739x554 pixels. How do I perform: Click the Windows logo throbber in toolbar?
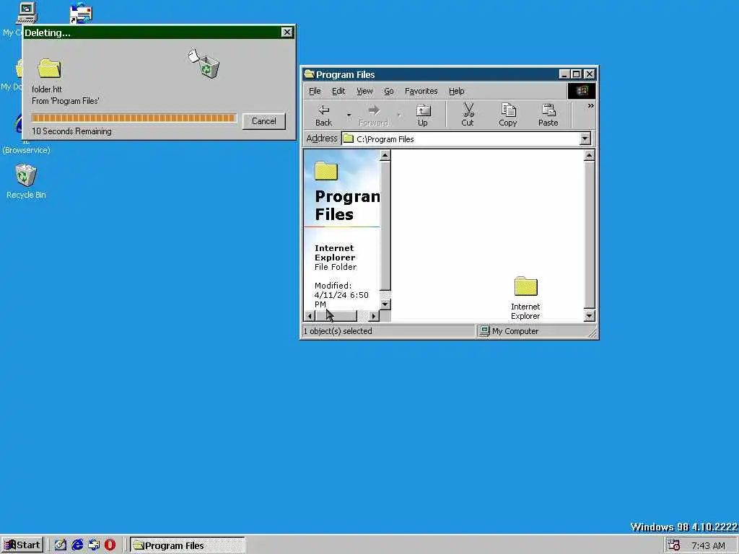tap(581, 91)
